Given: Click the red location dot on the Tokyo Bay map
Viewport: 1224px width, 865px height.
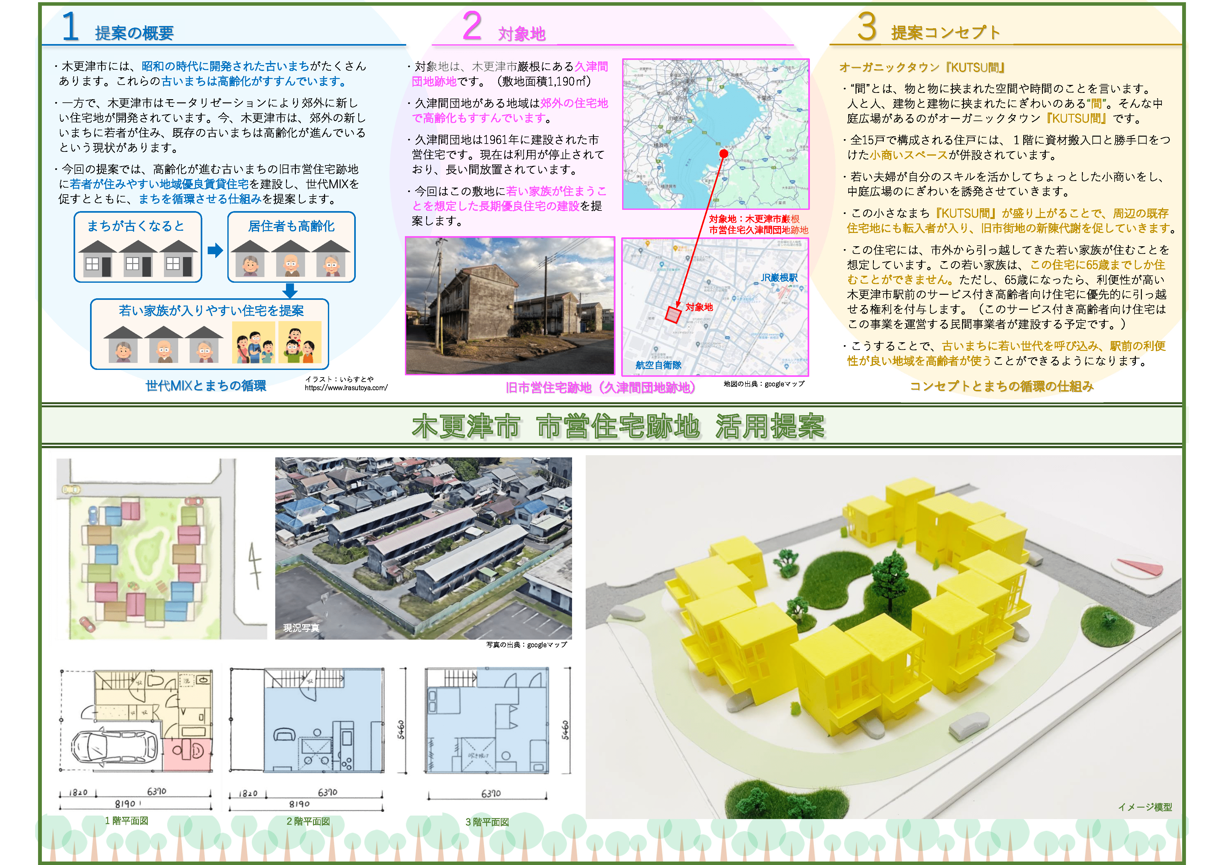Looking at the screenshot, I should point(723,153).
